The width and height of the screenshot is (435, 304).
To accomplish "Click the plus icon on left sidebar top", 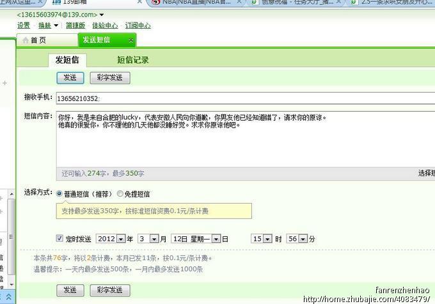I will pos(4,83).
